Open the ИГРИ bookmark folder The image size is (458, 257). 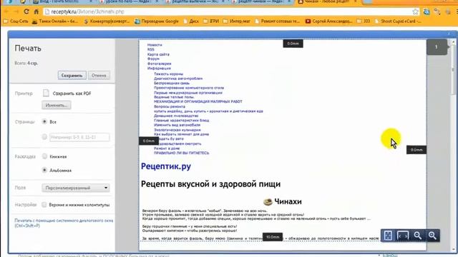pyautogui.click(x=211, y=21)
